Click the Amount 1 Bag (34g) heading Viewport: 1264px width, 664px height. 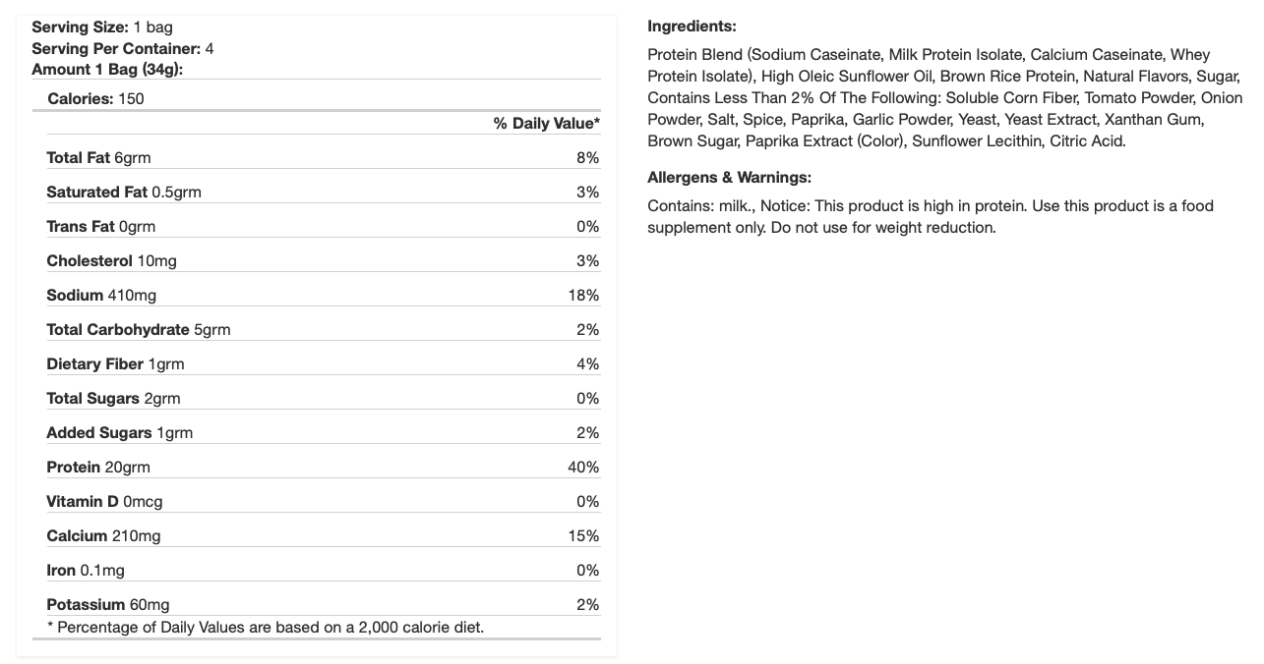pos(107,69)
